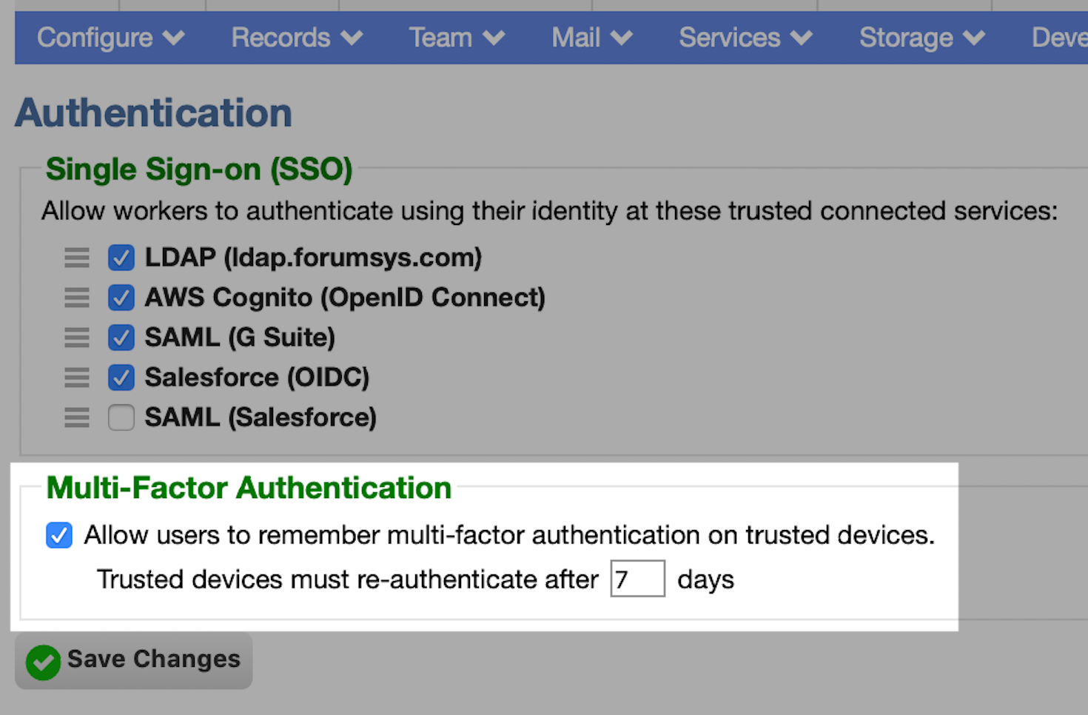Click the re-authenticate days input field
Image resolution: width=1088 pixels, height=715 pixels.
pos(637,578)
